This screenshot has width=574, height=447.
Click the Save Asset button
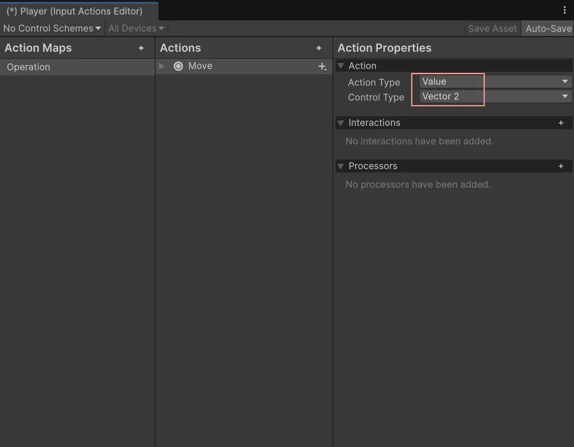492,28
